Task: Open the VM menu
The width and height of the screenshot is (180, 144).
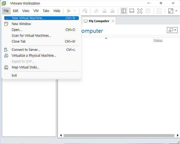Action: (36, 11)
